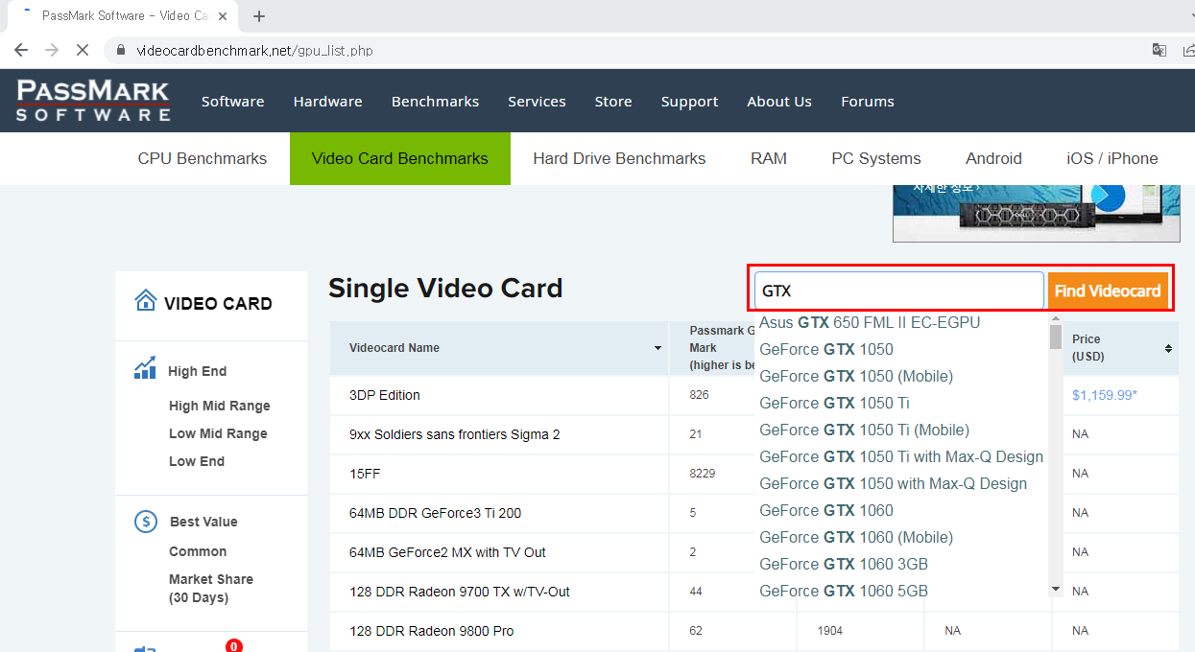Open the Common sidebar link
The width and height of the screenshot is (1195, 652).
pos(198,551)
